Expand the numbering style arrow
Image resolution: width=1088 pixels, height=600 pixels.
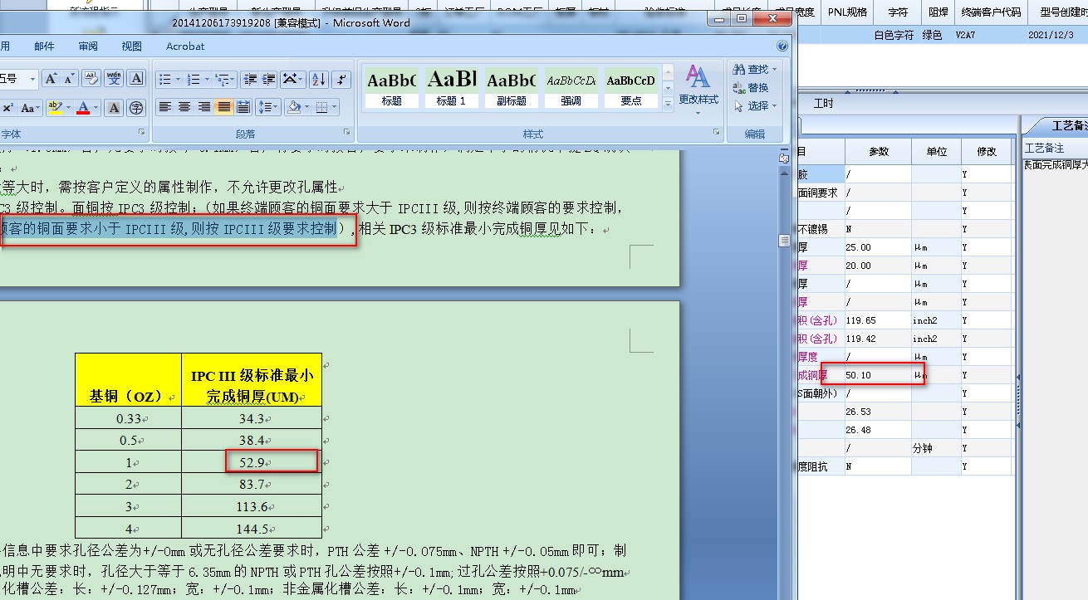(206, 79)
